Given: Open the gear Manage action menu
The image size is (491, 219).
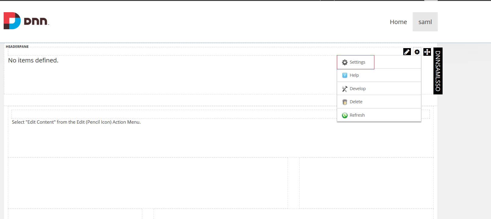Looking at the screenshot, I should point(417,52).
